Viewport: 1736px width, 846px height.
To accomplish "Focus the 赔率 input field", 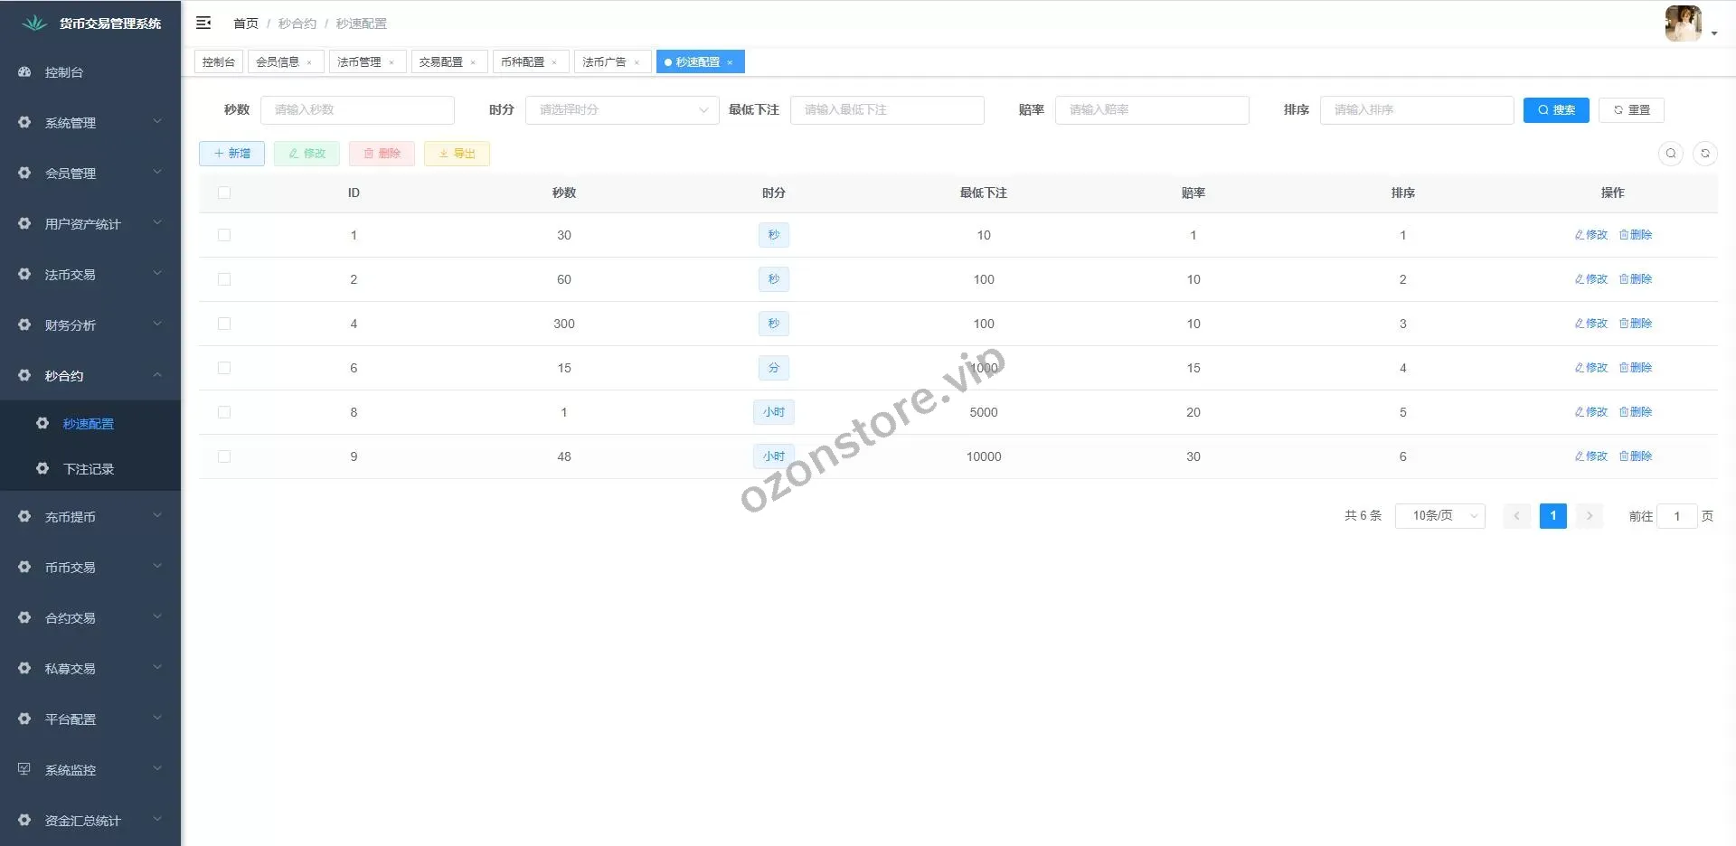I will point(1151,110).
